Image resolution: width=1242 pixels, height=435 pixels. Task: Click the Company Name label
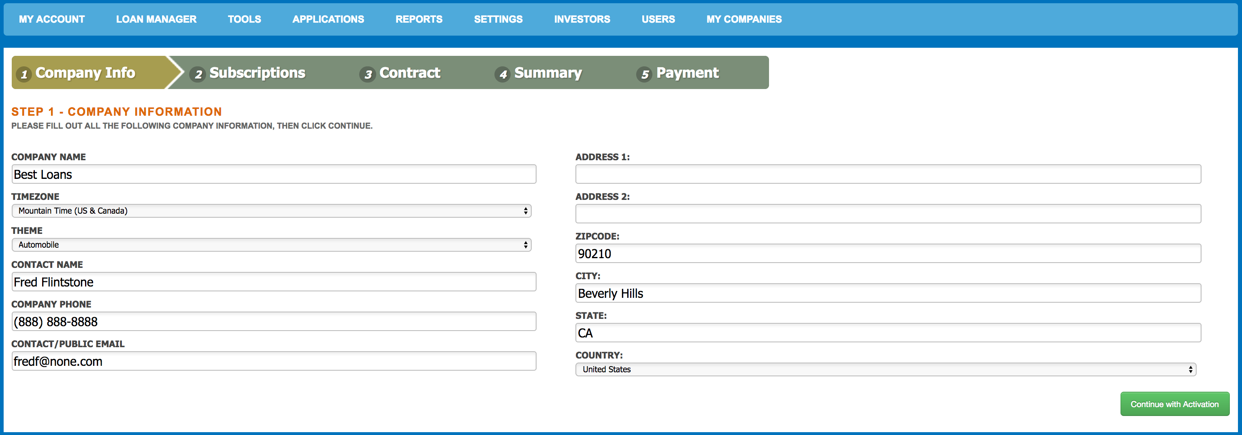pyautogui.click(x=49, y=157)
